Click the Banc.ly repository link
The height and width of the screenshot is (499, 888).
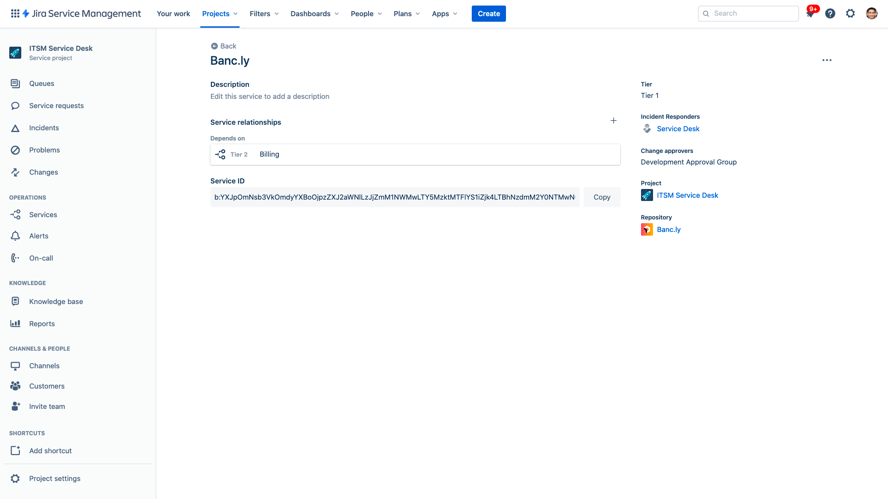coord(669,229)
